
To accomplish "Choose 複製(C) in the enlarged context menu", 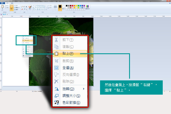I will click(70, 47).
